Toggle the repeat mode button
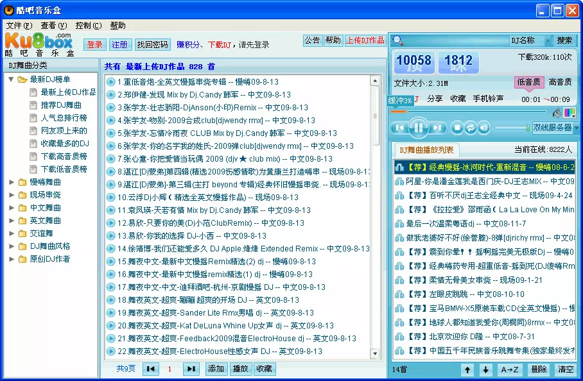Image resolution: width=583 pixels, height=381 pixels. 471,128
